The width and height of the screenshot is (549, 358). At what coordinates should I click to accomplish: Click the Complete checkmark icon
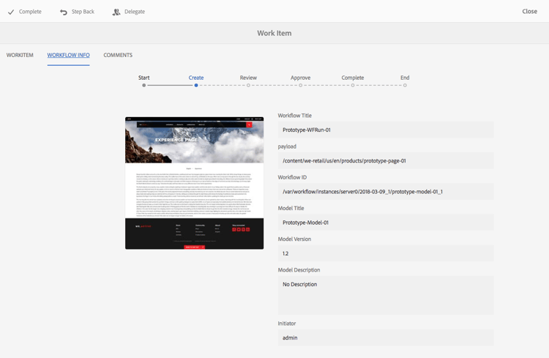pos(11,12)
